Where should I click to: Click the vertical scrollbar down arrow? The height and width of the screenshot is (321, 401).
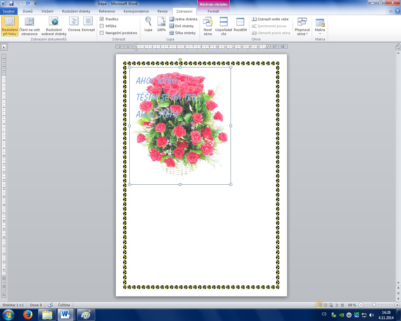pyautogui.click(x=398, y=283)
